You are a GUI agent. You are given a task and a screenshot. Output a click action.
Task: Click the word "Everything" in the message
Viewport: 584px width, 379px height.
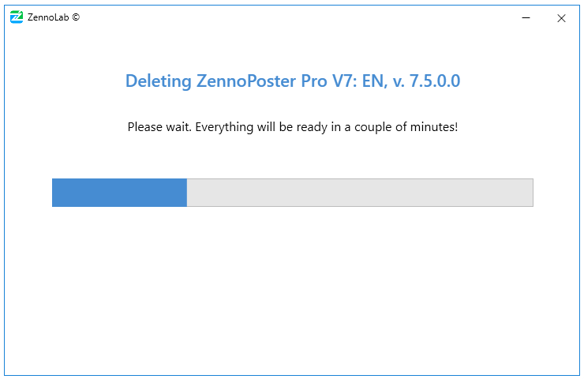(223, 126)
